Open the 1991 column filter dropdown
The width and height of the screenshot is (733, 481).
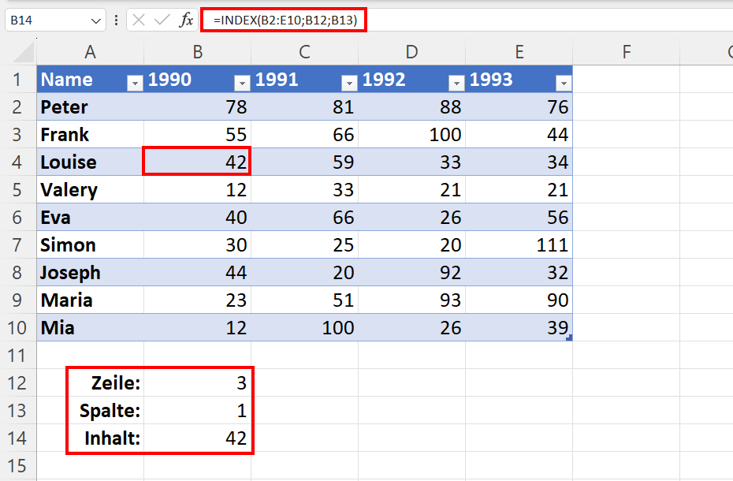(349, 84)
